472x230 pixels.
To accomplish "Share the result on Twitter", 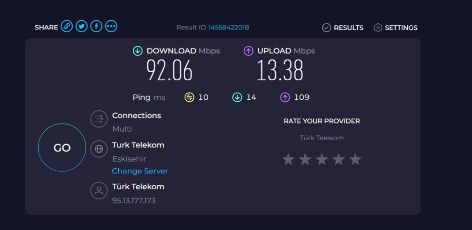I will click(81, 27).
